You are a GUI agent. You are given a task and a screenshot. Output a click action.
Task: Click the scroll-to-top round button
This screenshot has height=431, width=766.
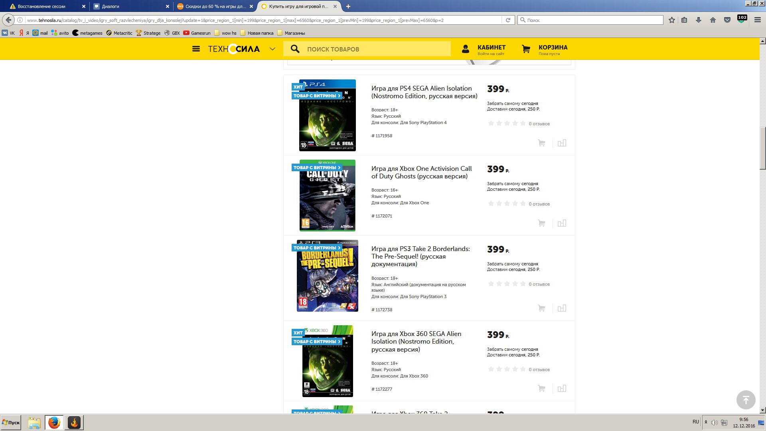746,399
